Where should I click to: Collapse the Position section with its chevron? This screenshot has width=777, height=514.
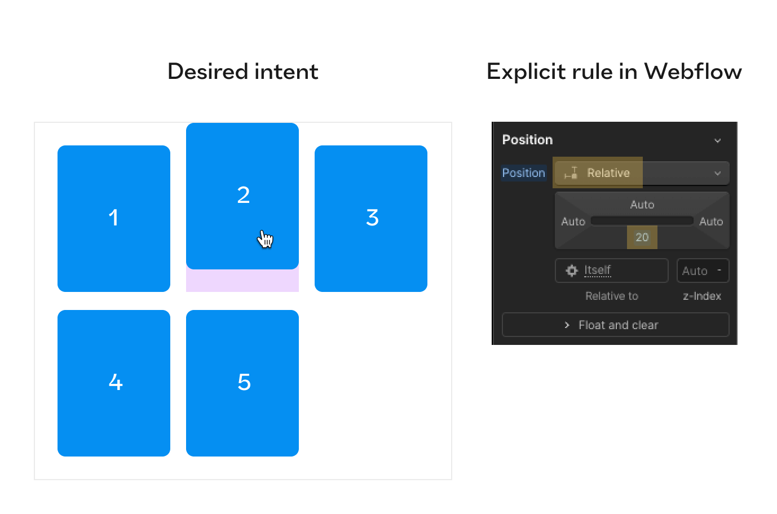pos(717,140)
